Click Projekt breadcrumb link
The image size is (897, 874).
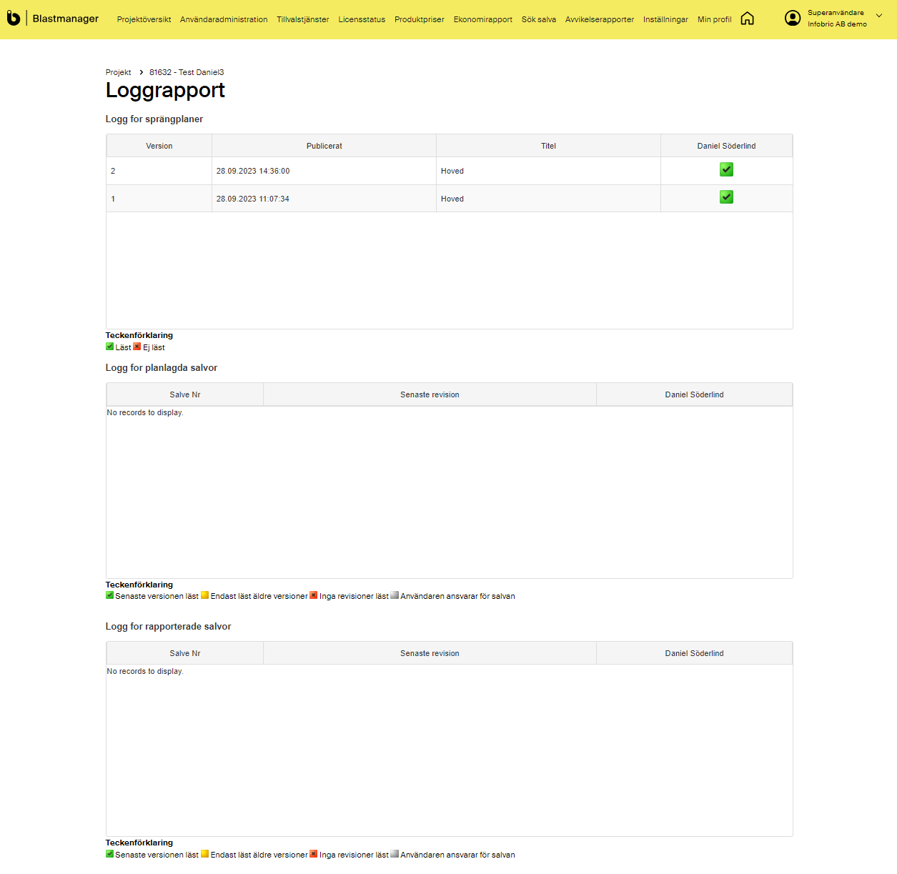click(118, 72)
